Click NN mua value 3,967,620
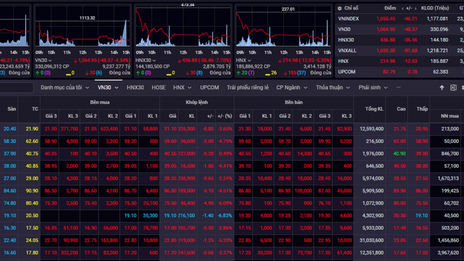This screenshot has height=261, width=464. click(448, 253)
